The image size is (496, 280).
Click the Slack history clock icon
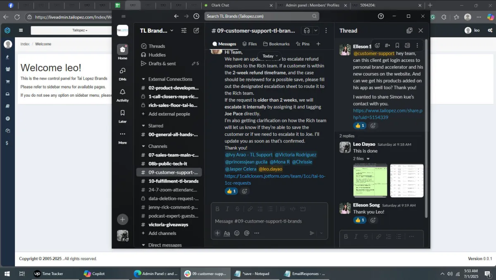[x=196, y=16]
